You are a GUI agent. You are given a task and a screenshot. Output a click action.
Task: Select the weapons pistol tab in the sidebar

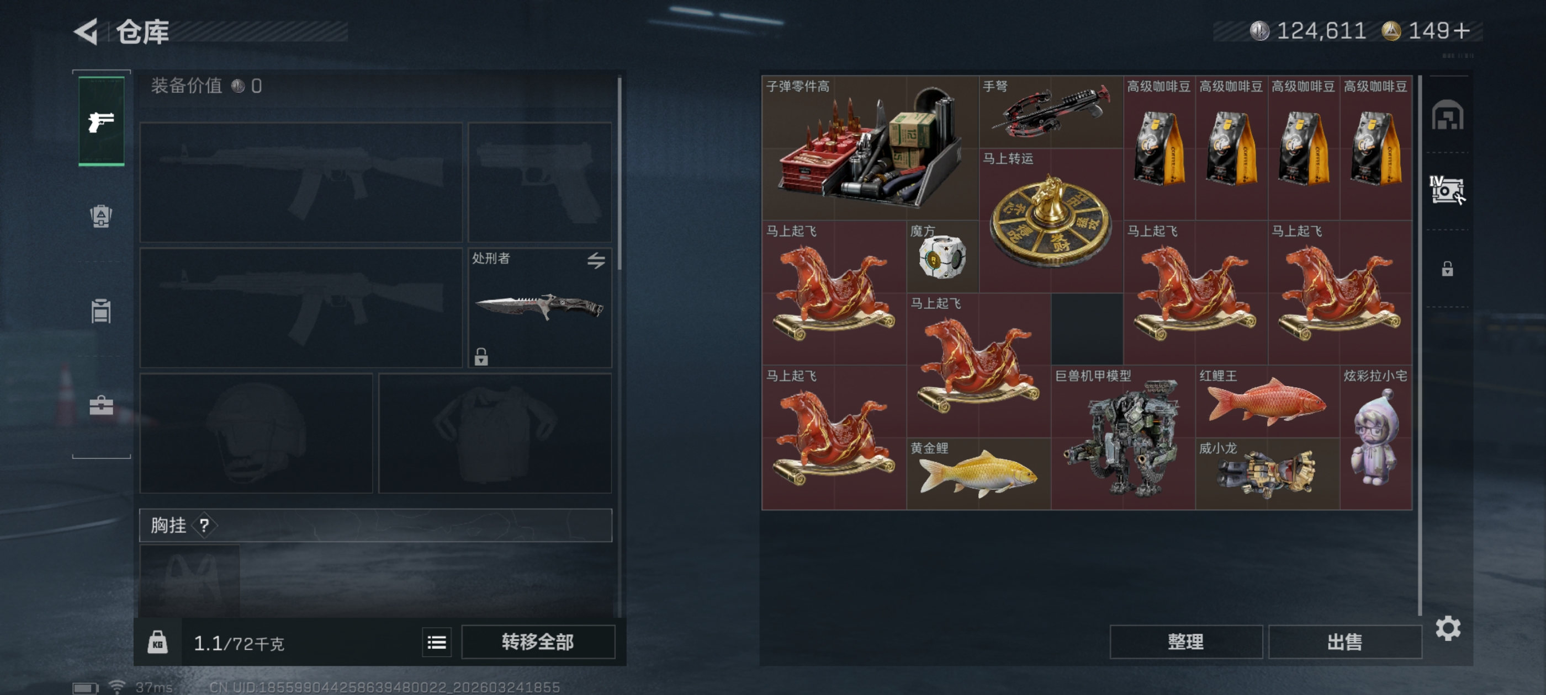tap(102, 122)
